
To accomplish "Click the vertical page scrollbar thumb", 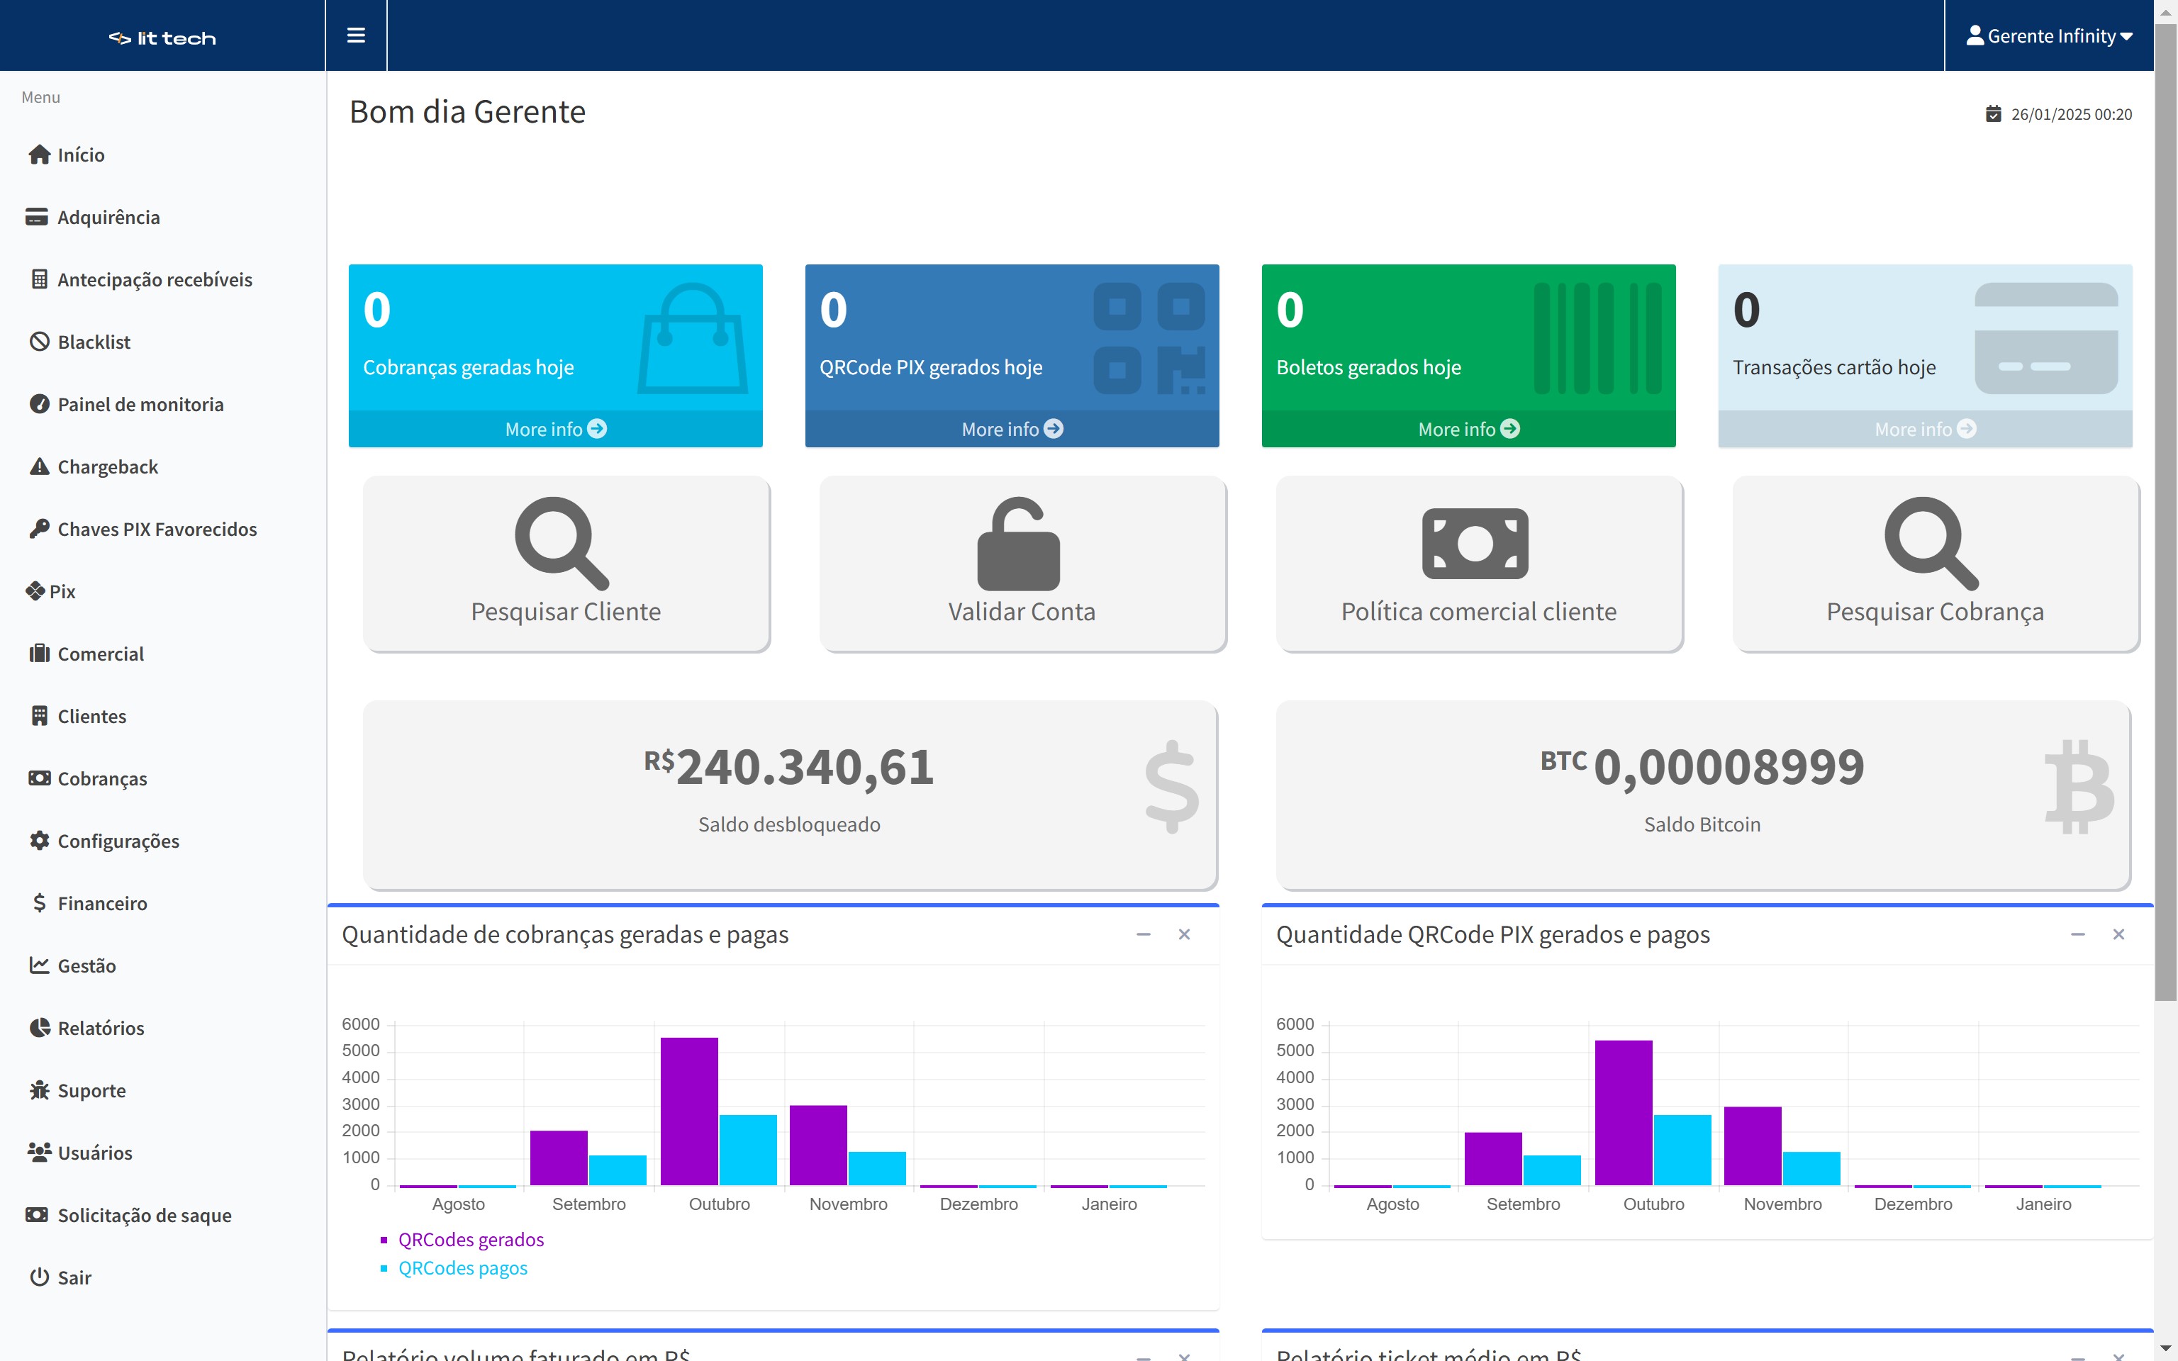I will [x=2165, y=513].
